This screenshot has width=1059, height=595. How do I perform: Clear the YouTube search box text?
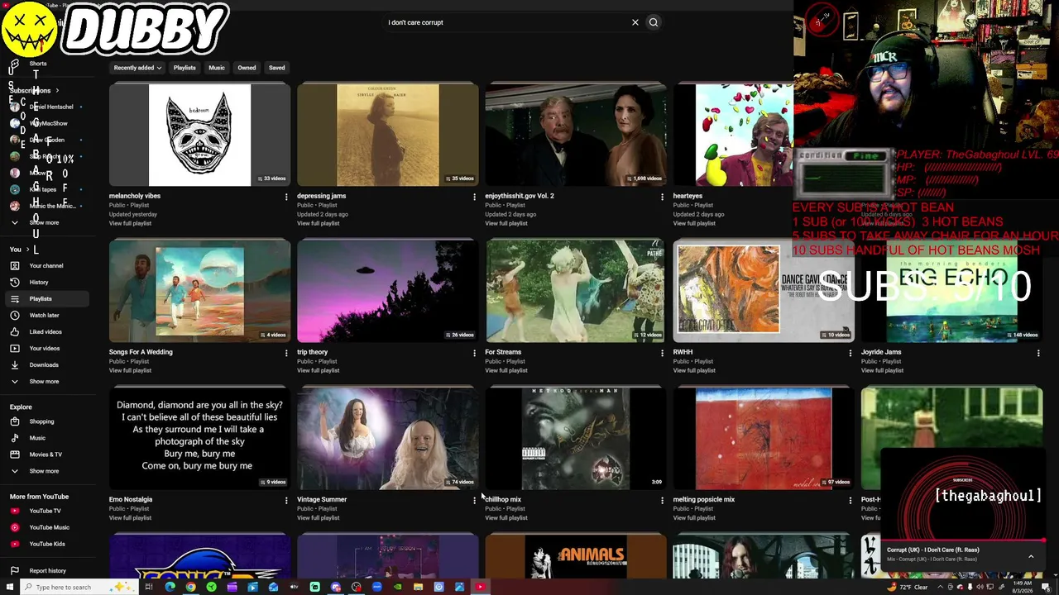[x=635, y=22]
